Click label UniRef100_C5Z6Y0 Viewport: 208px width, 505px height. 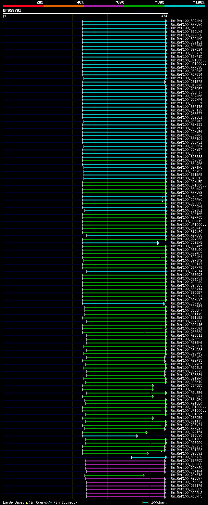[x=187, y=161]
